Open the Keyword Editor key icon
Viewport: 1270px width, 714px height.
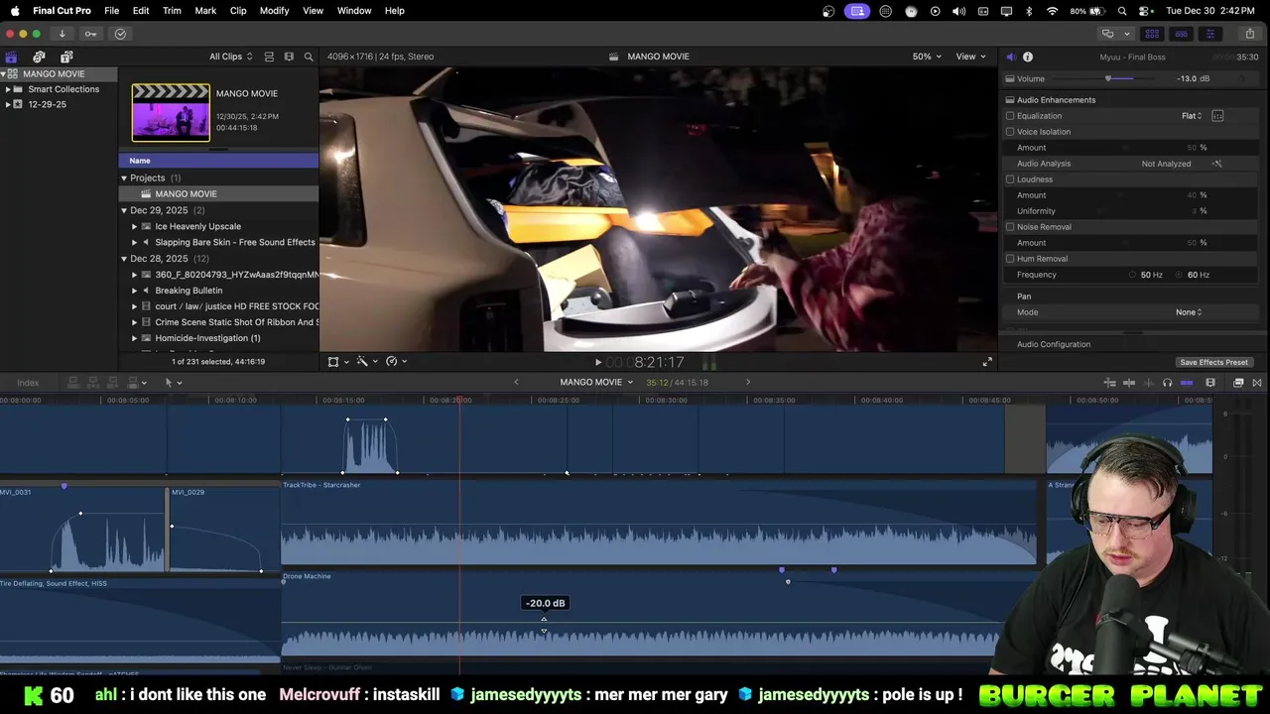[90, 34]
